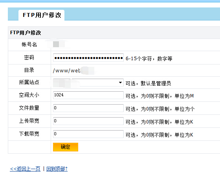Click the 可选，默认是管理员 hint text
The width and height of the screenshot is (220, 175).
point(148,83)
